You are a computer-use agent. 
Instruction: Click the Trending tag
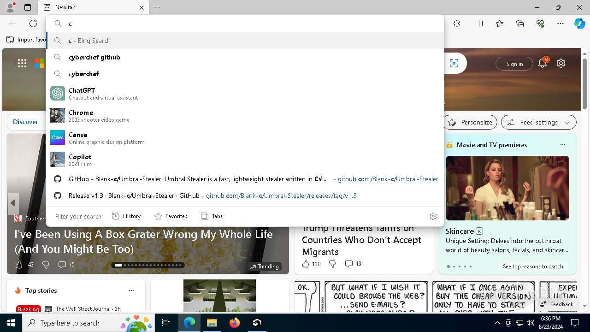coord(265,267)
